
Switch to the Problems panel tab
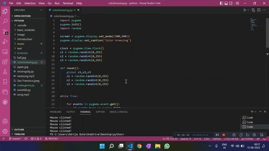pos(55,112)
